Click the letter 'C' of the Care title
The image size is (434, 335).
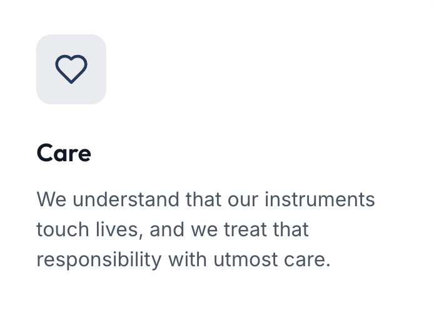[x=45, y=152]
